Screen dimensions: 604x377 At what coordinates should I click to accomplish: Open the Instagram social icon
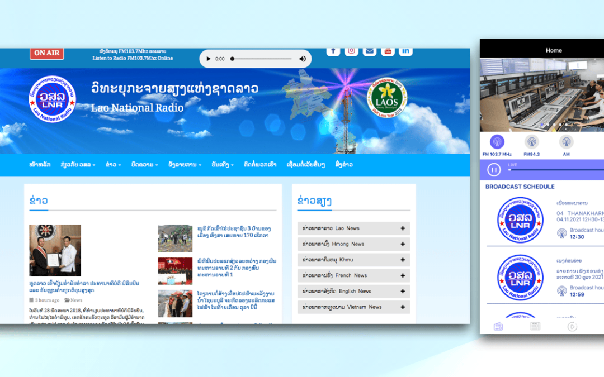pyautogui.click(x=351, y=51)
